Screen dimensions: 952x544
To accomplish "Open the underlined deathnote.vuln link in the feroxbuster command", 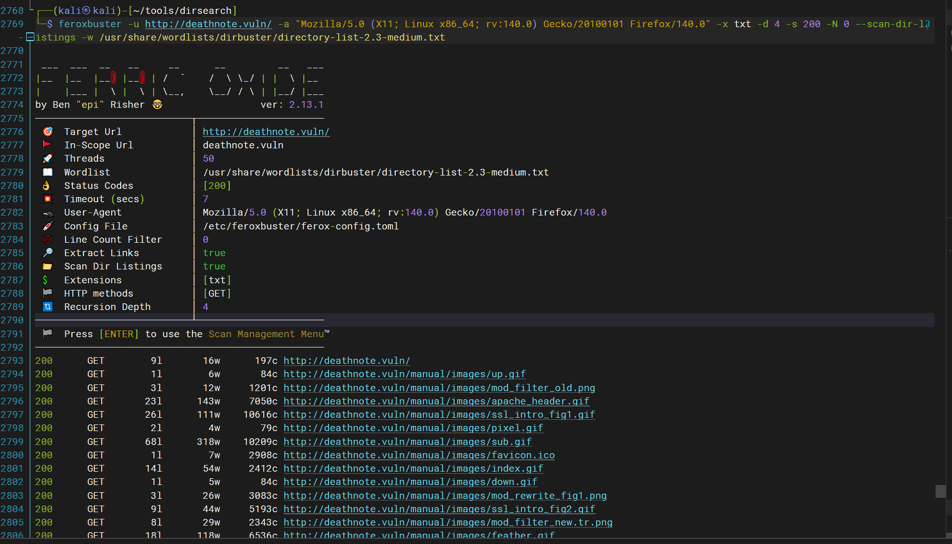I will coord(208,24).
